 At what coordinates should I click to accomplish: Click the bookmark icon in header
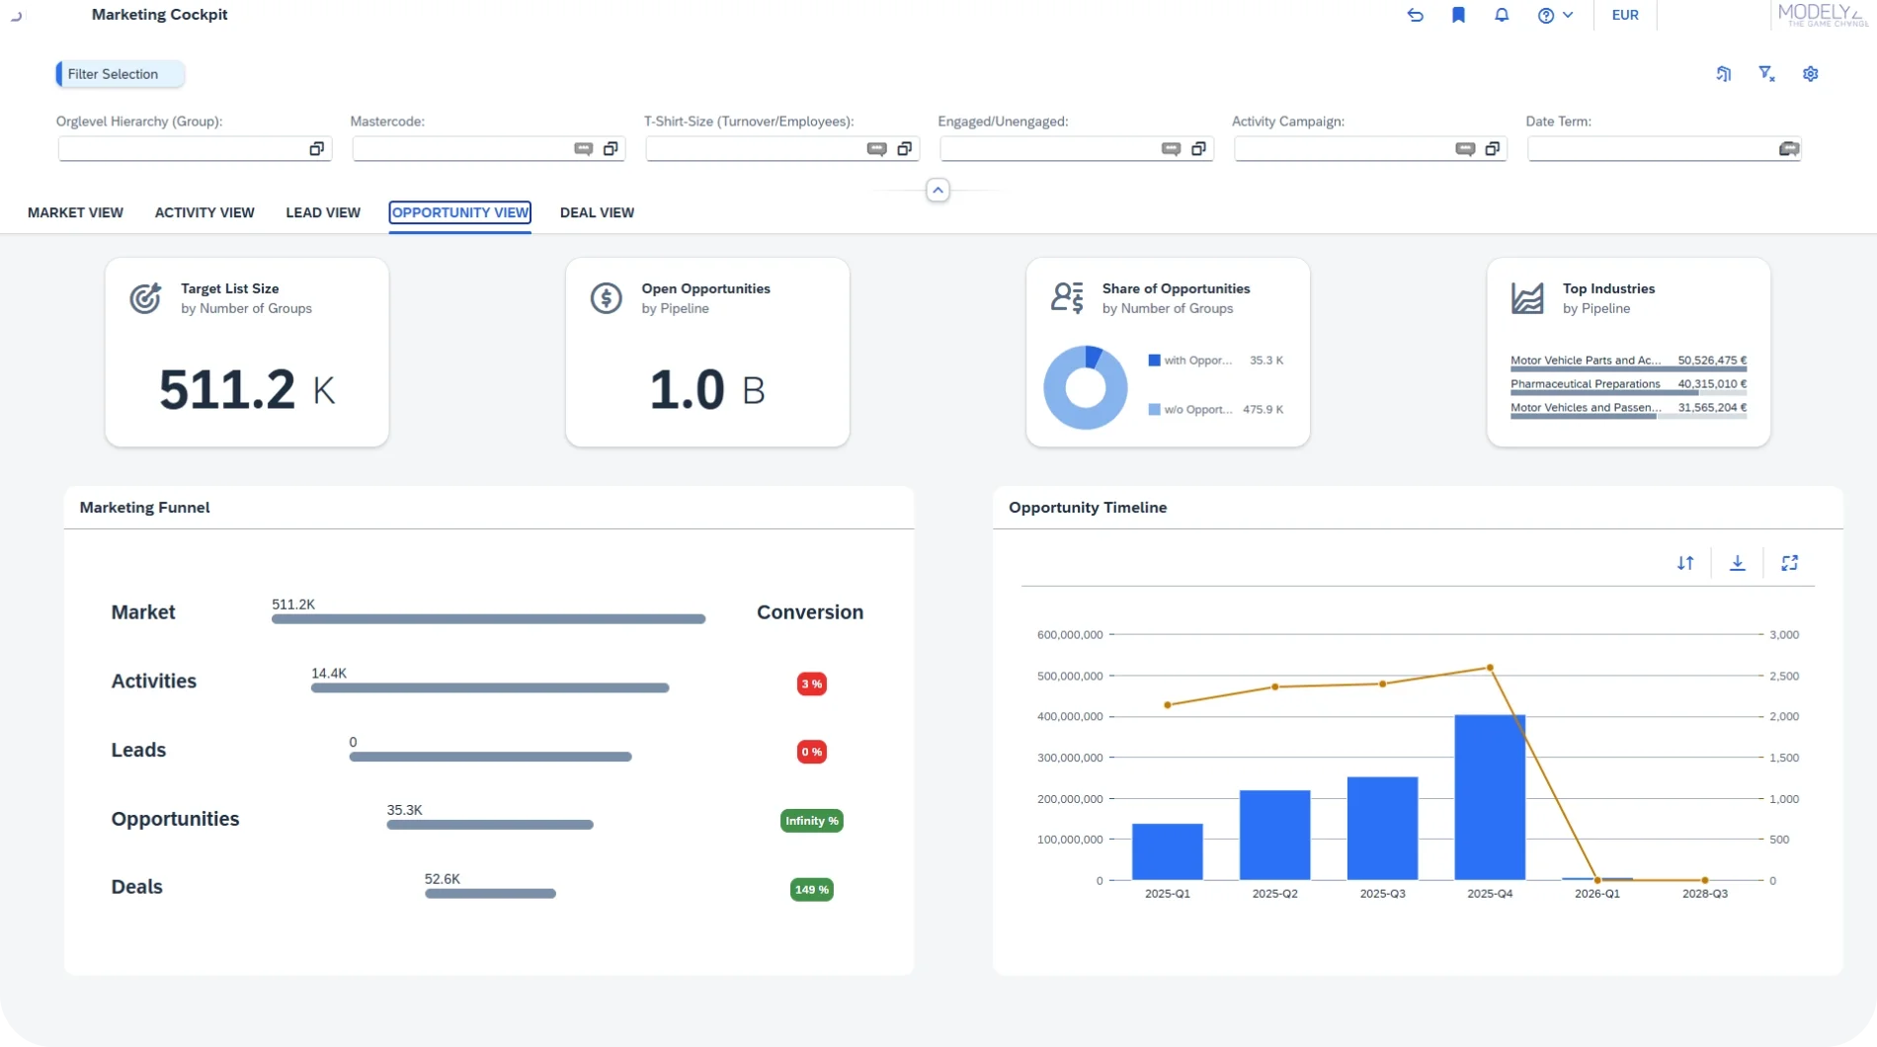click(x=1458, y=15)
